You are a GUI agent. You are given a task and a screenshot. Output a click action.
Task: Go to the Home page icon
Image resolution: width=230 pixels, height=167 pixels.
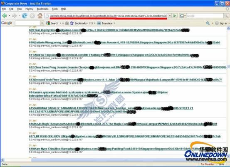[x=40, y=15]
